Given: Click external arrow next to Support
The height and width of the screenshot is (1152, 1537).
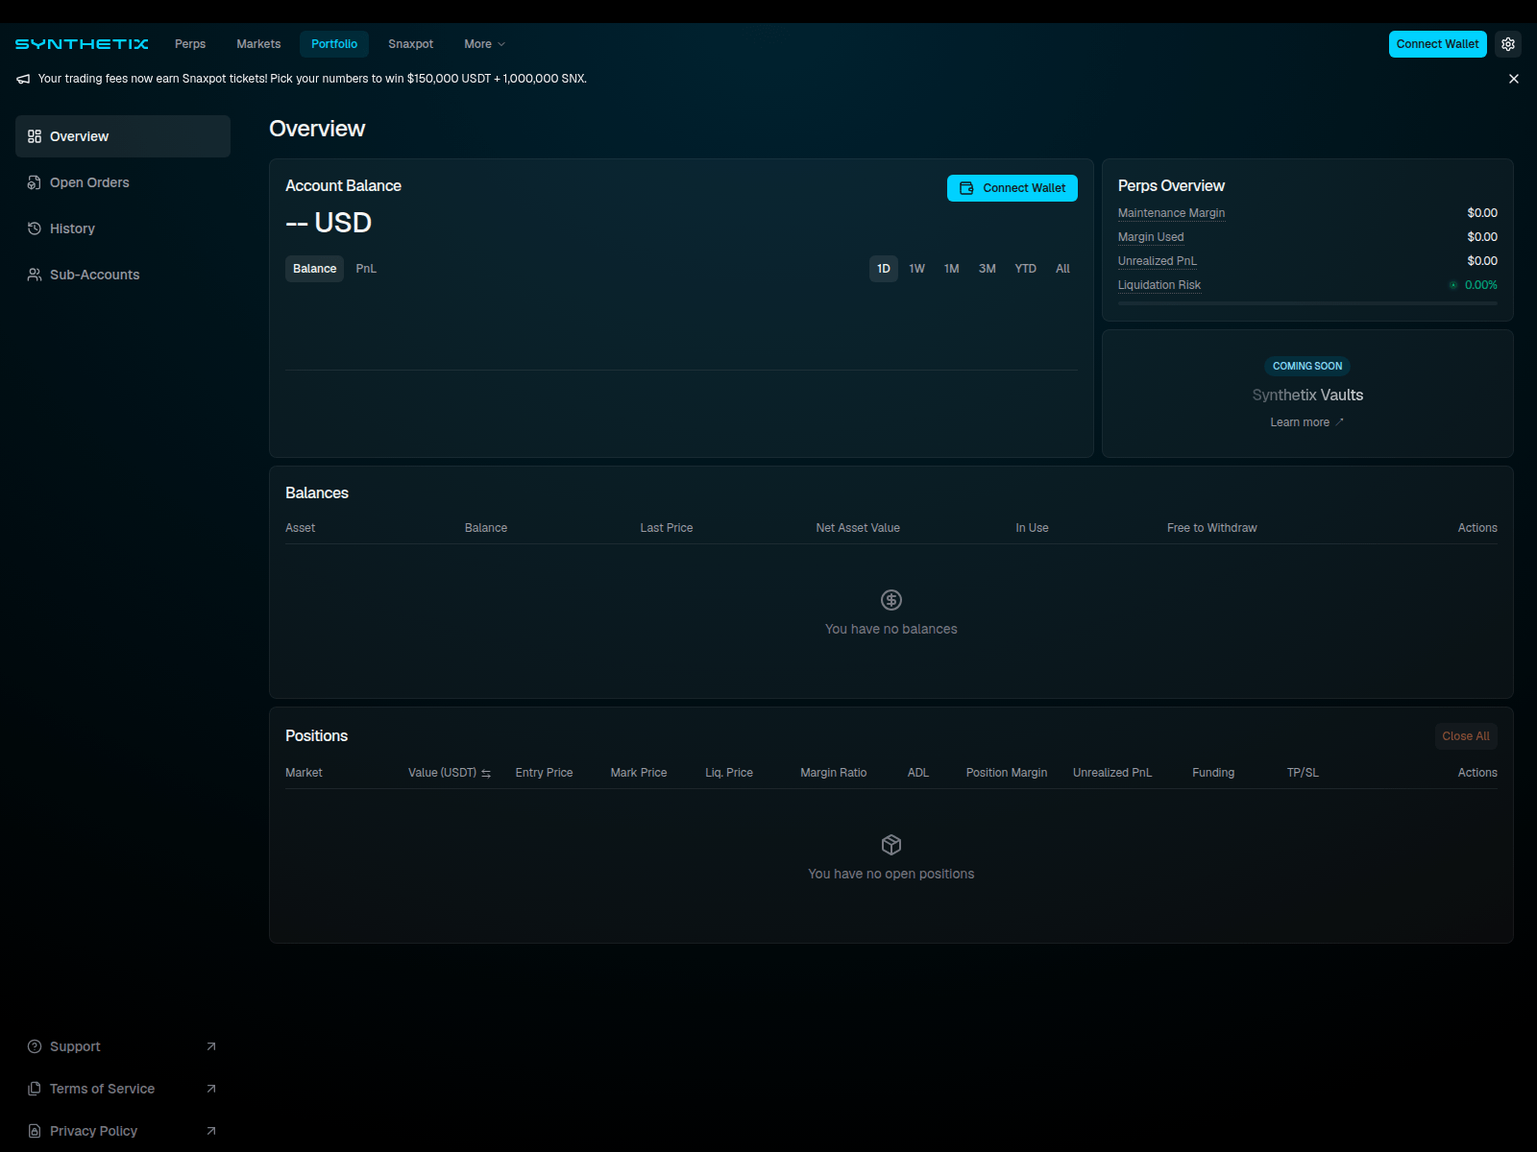Looking at the screenshot, I should pyautogui.click(x=211, y=1046).
